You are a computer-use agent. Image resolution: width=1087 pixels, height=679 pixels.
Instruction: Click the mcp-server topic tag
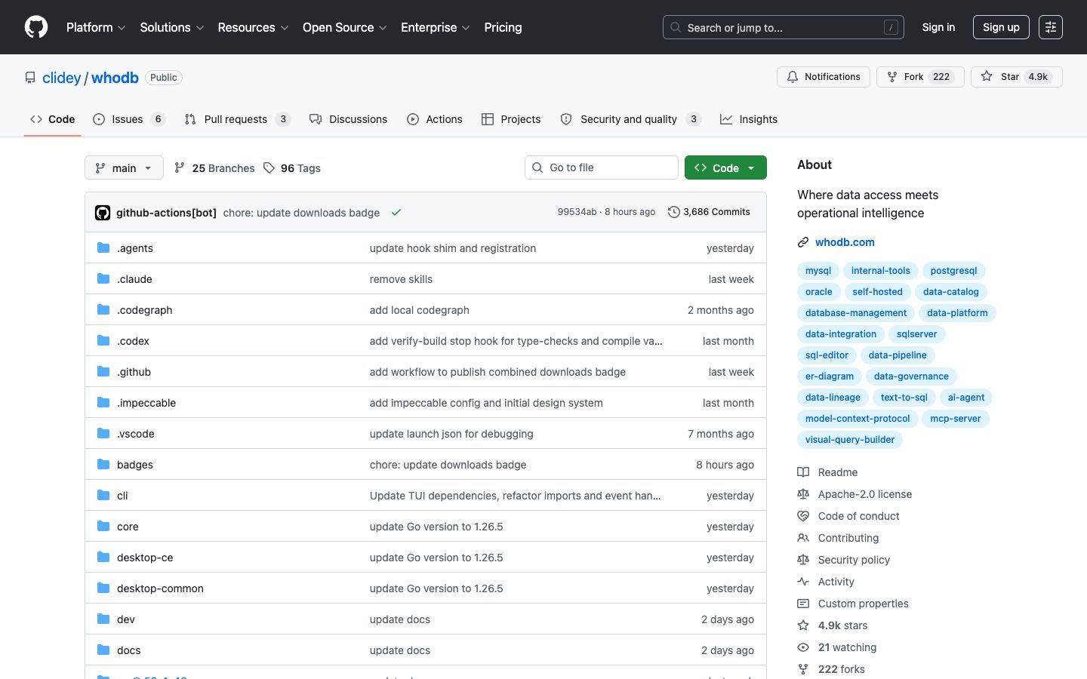tap(956, 419)
